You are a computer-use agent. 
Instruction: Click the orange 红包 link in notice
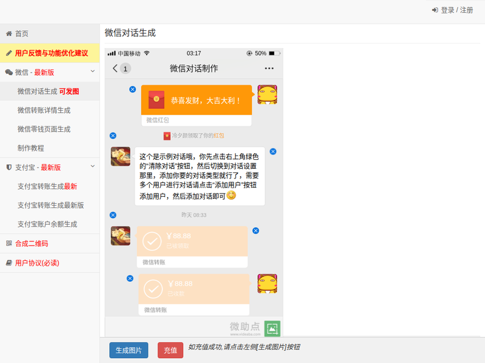pyautogui.click(x=219, y=136)
